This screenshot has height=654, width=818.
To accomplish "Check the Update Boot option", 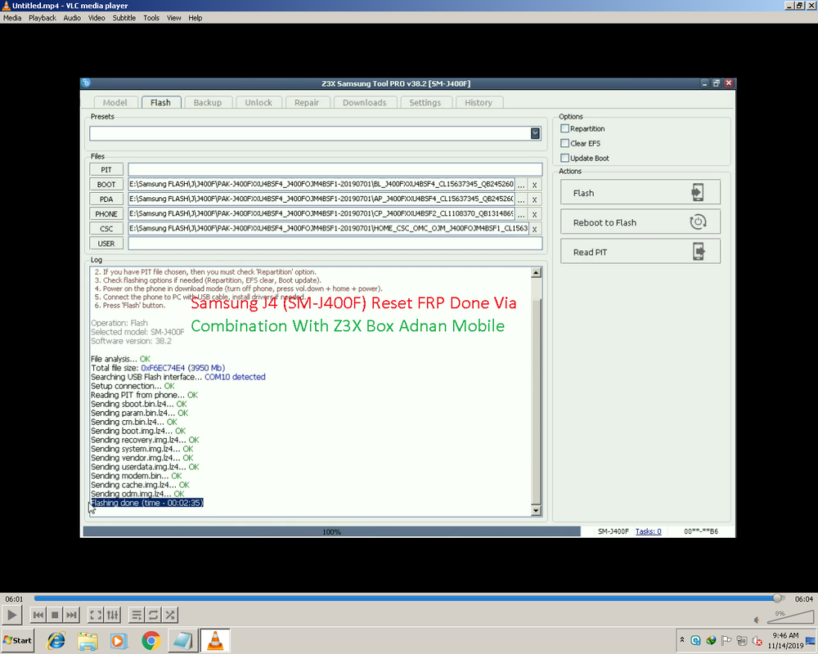I will [x=564, y=158].
